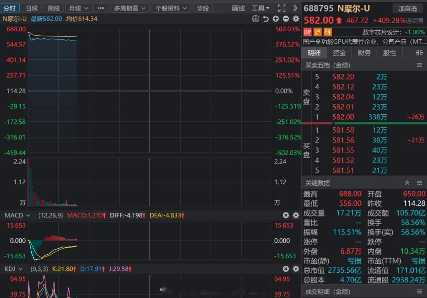The width and height of the screenshot is (427, 298).
Task: Click the 速 speed mode icon
Action: [x=256, y=19]
